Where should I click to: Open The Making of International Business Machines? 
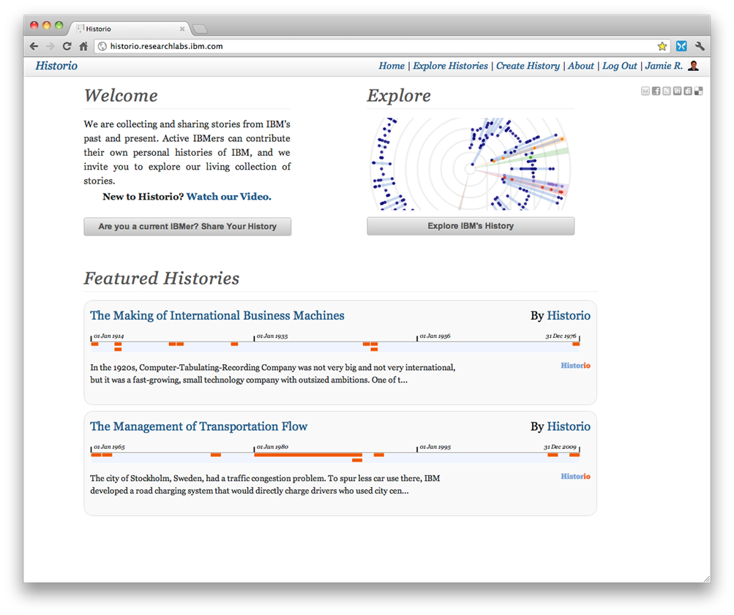coord(217,316)
